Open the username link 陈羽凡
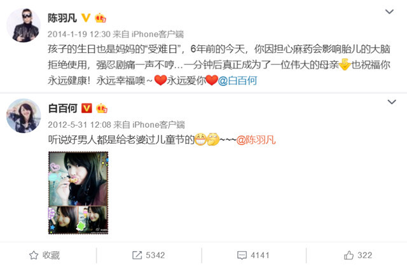The image size is (407, 267). [62, 18]
